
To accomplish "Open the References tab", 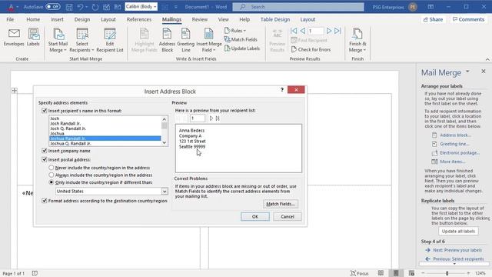I will [x=139, y=19].
